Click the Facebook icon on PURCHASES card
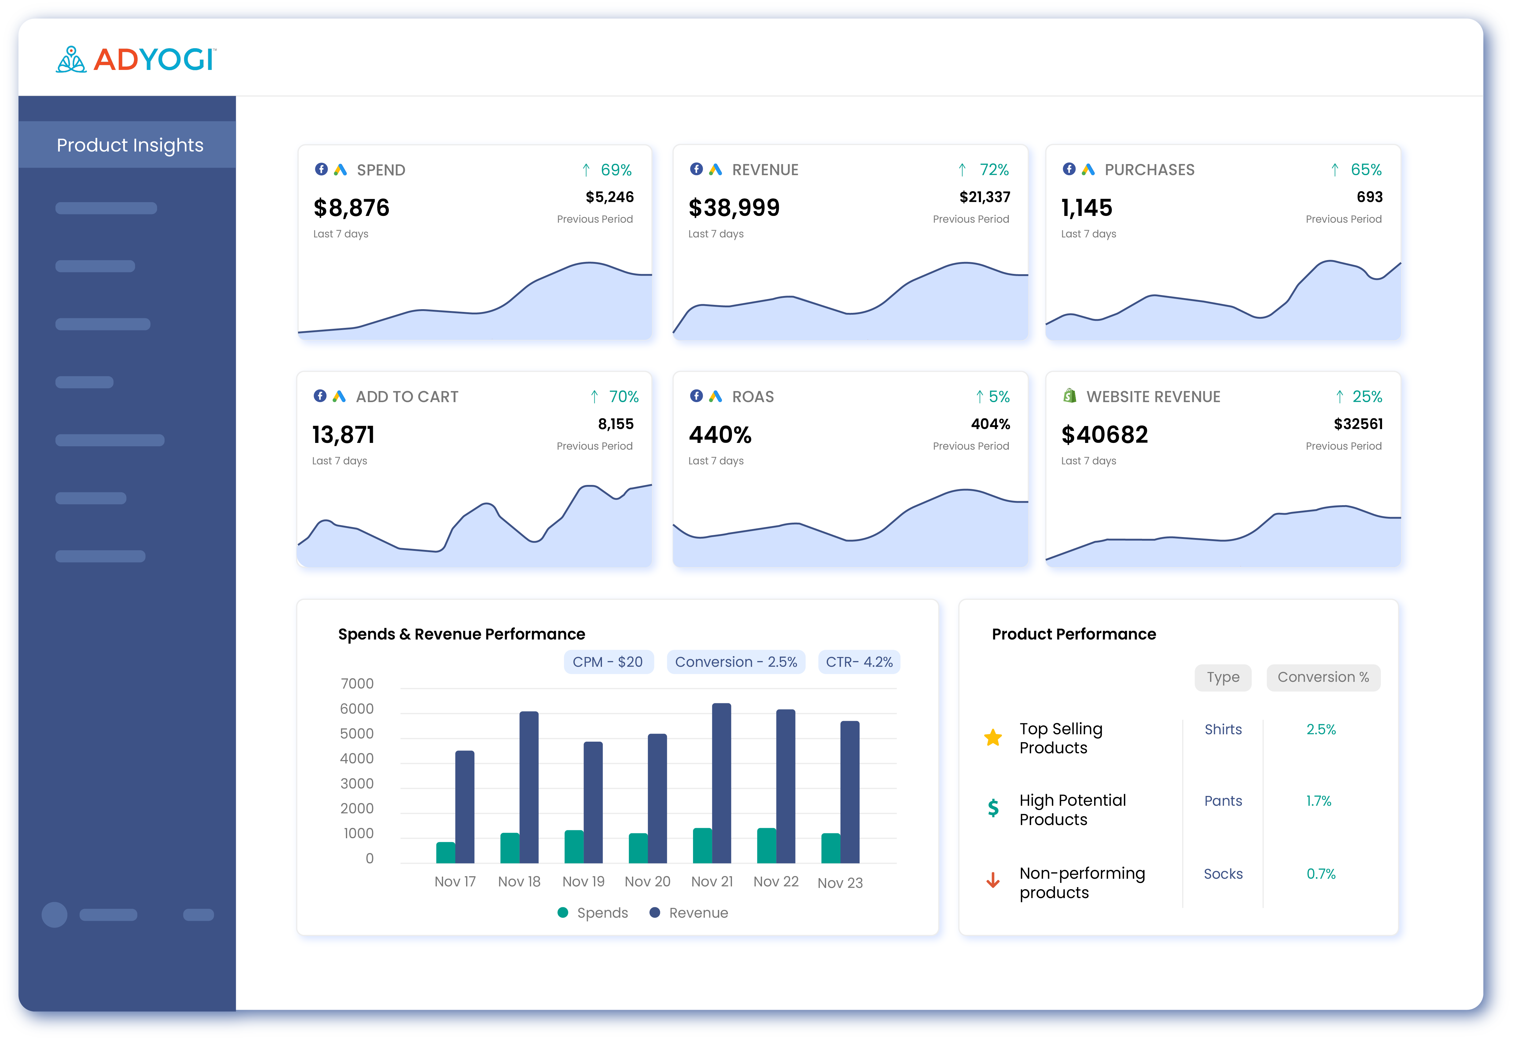The image size is (1513, 1041). [1070, 169]
